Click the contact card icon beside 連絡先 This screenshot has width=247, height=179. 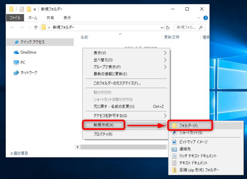point(174,149)
